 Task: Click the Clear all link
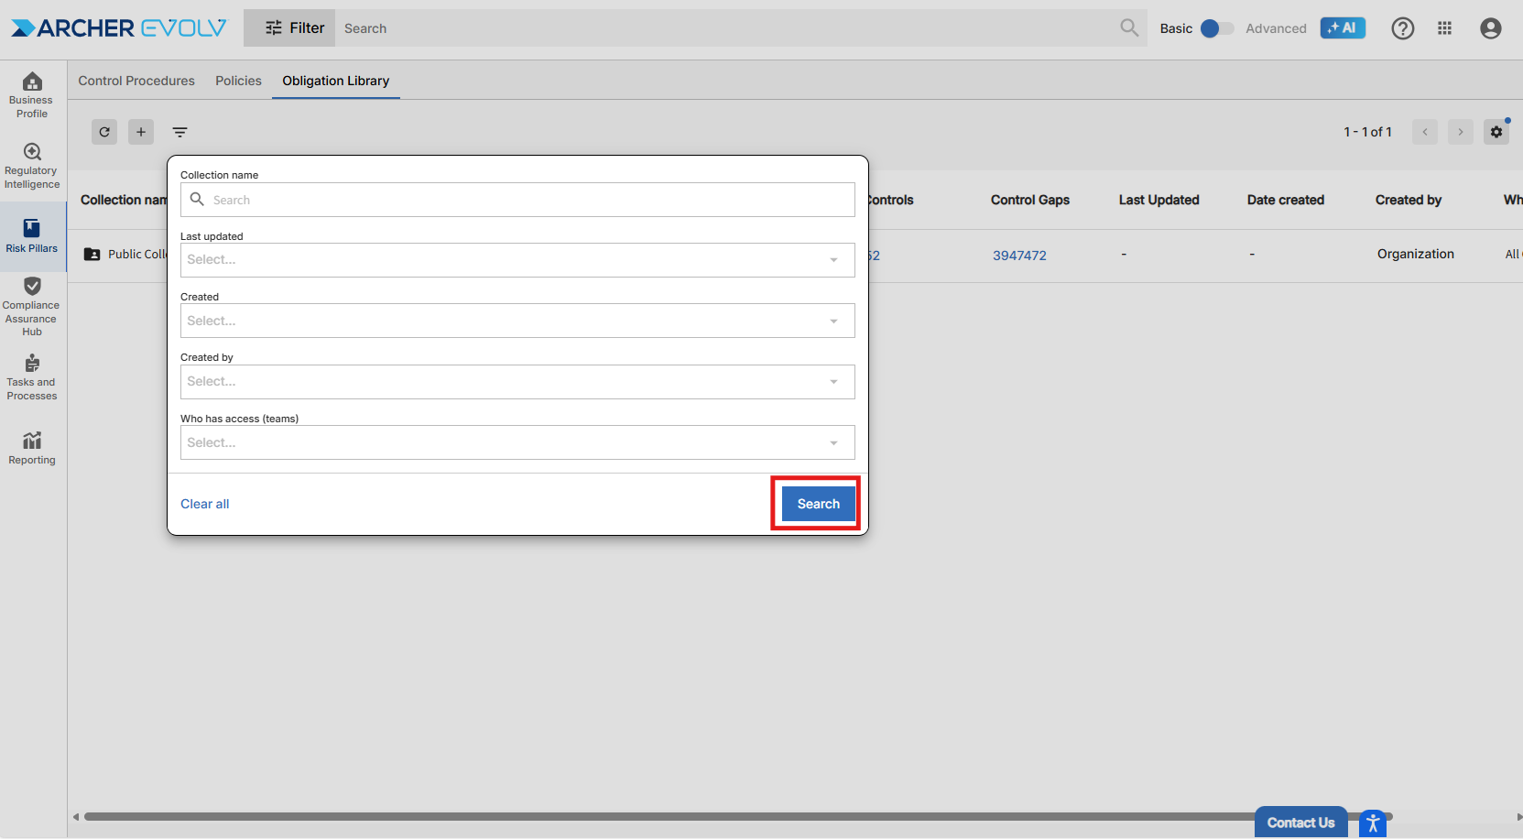pyautogui.click(x=205, y=504)
